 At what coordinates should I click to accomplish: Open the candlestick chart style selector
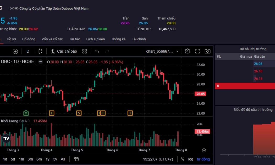[40, 51]
